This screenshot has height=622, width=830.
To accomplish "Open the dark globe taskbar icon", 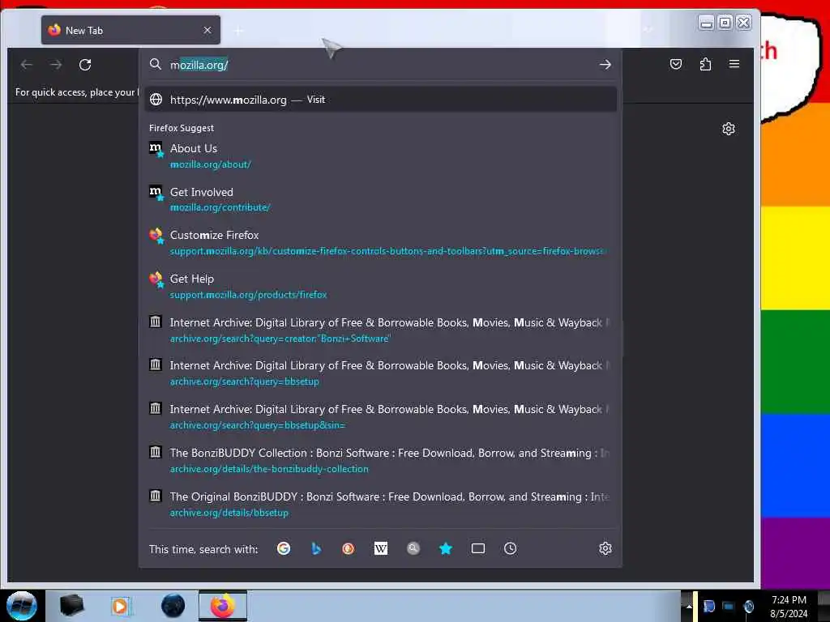I will click(173, 606).
